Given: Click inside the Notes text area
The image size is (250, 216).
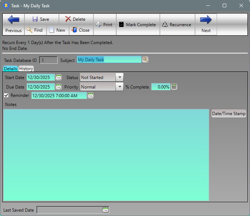Looking at the screenshot, I should [106, 155].
